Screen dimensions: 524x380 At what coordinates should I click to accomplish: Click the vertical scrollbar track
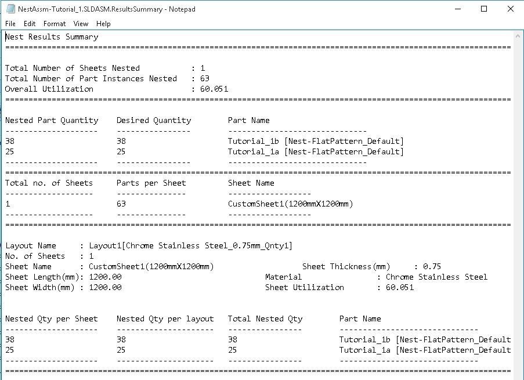pyautogui.click(x=518, y=203)
